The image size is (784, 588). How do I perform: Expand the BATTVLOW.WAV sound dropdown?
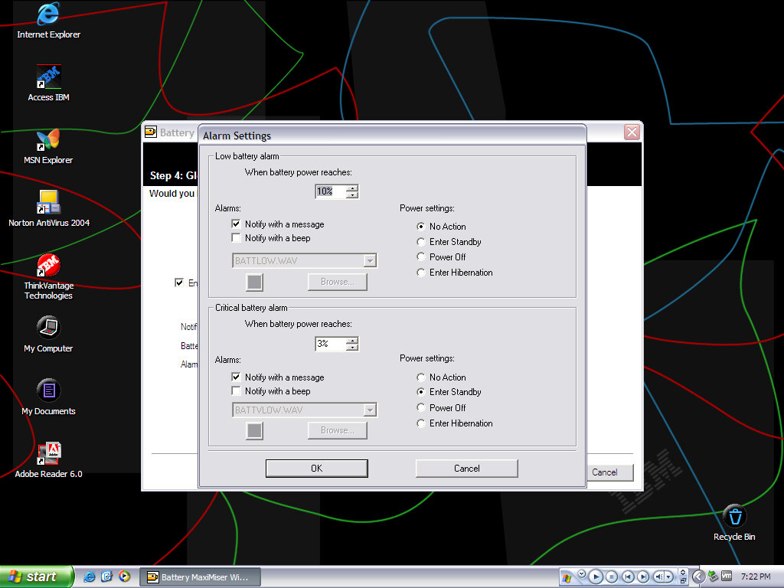(x=370, y=410)
